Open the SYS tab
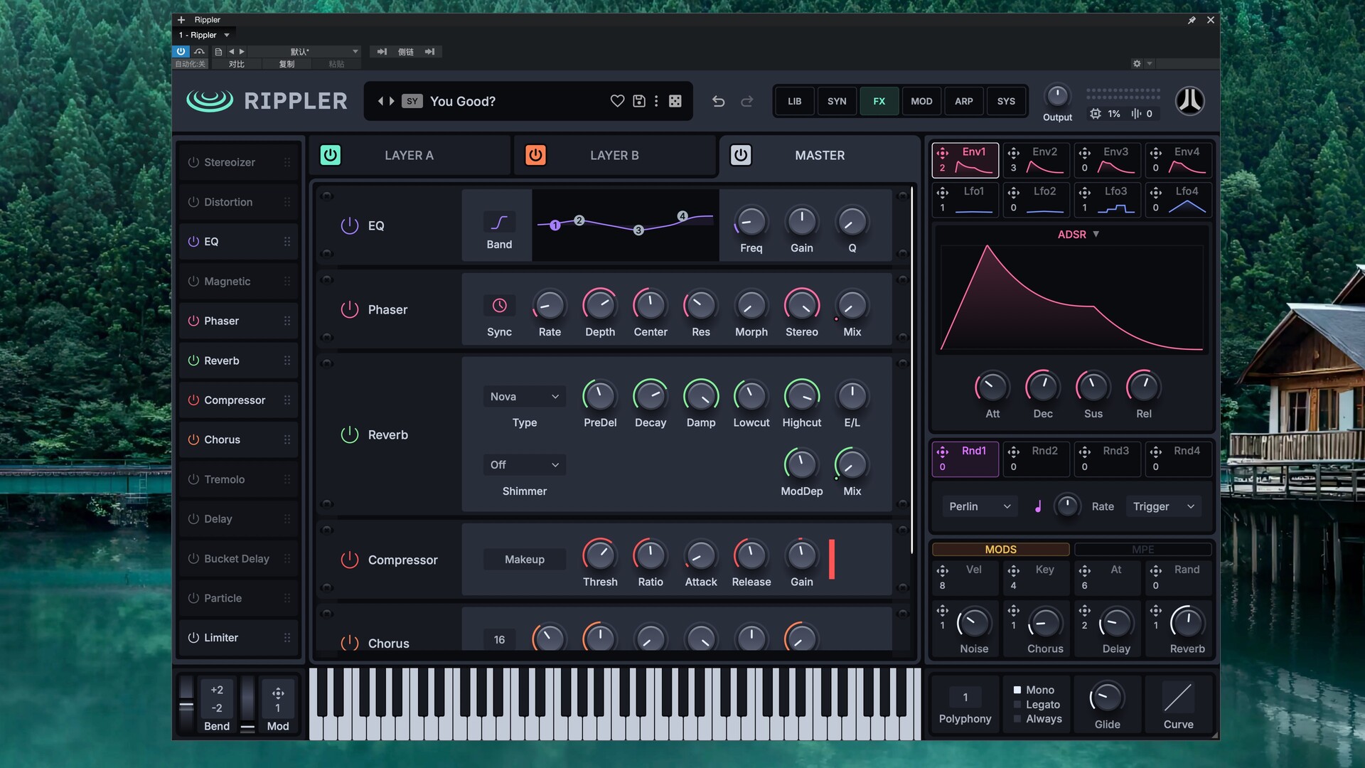Screen dimensions: 1365x768 point(1006,101)
